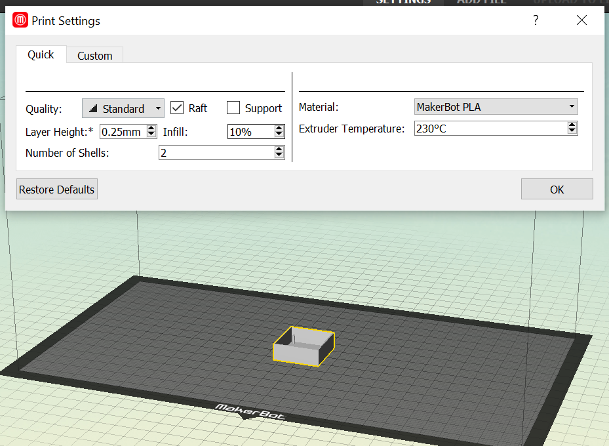Click the Extruder Temperature label

[x=351, y=129]
